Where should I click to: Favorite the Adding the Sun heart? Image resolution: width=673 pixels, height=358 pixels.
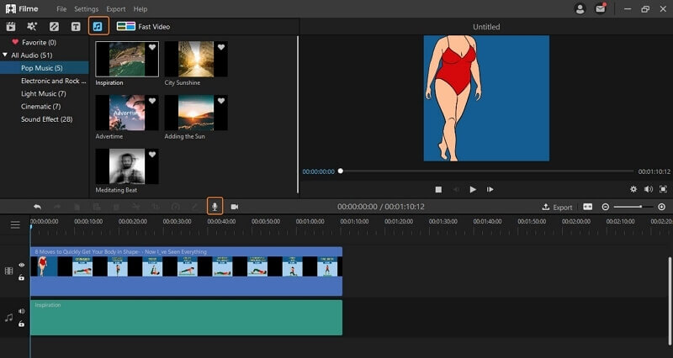[221, 101]
